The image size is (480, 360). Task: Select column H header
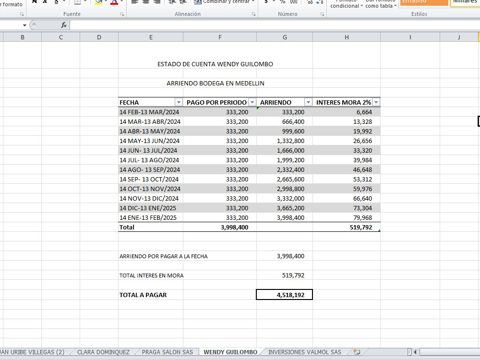click(x=347, y=37)
